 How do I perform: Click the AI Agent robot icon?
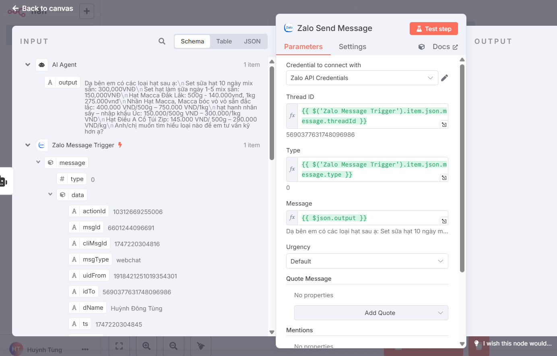point(42,65)
